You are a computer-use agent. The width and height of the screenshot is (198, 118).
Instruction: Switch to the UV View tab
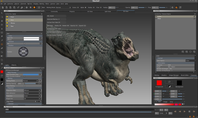90,11
